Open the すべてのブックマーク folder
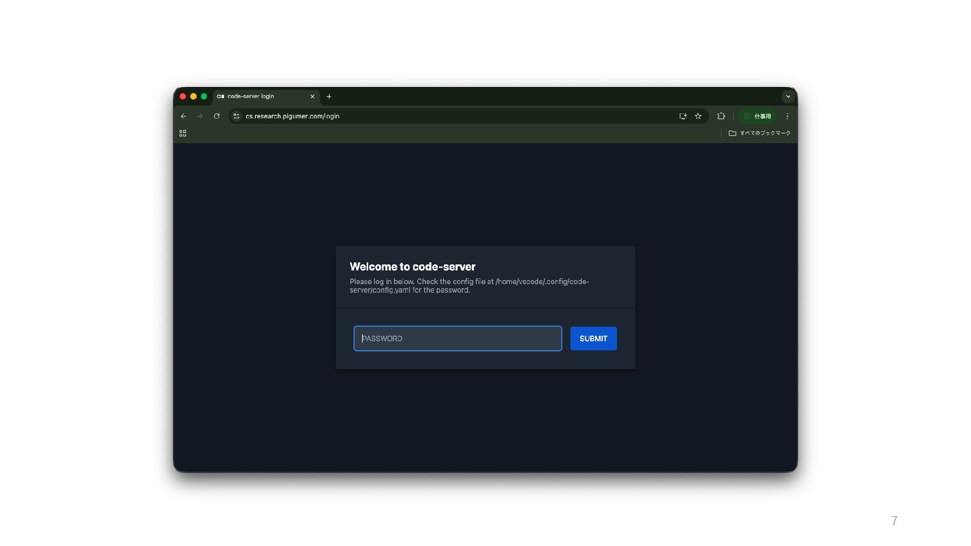 pyautogui.click(x=760, y=133)
